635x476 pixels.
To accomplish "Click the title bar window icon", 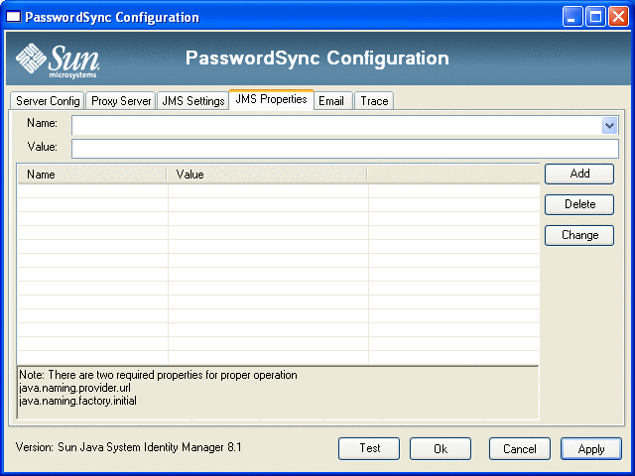I will (13, 17).
